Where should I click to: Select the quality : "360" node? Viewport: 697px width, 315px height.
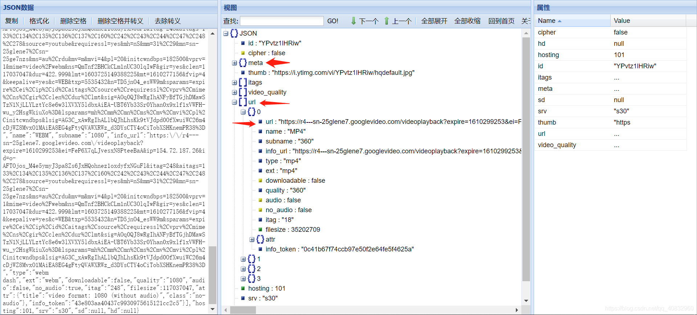tap(285, 190)
